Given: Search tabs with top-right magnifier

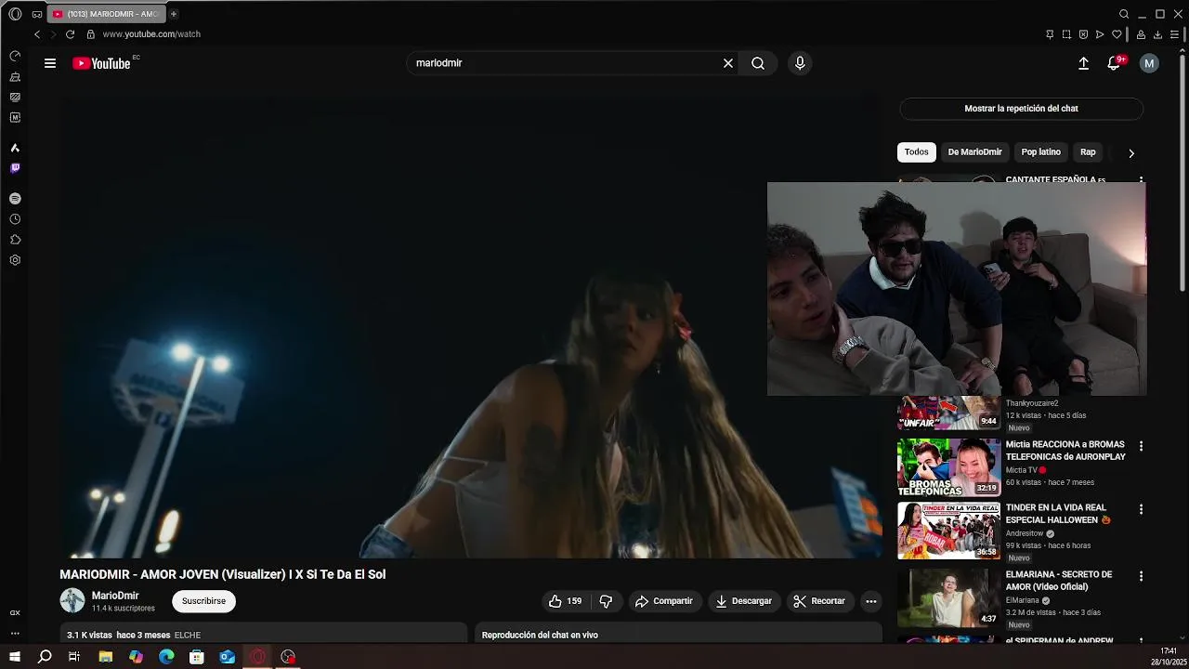Looking at the screenshot, I should point(1124,14).
